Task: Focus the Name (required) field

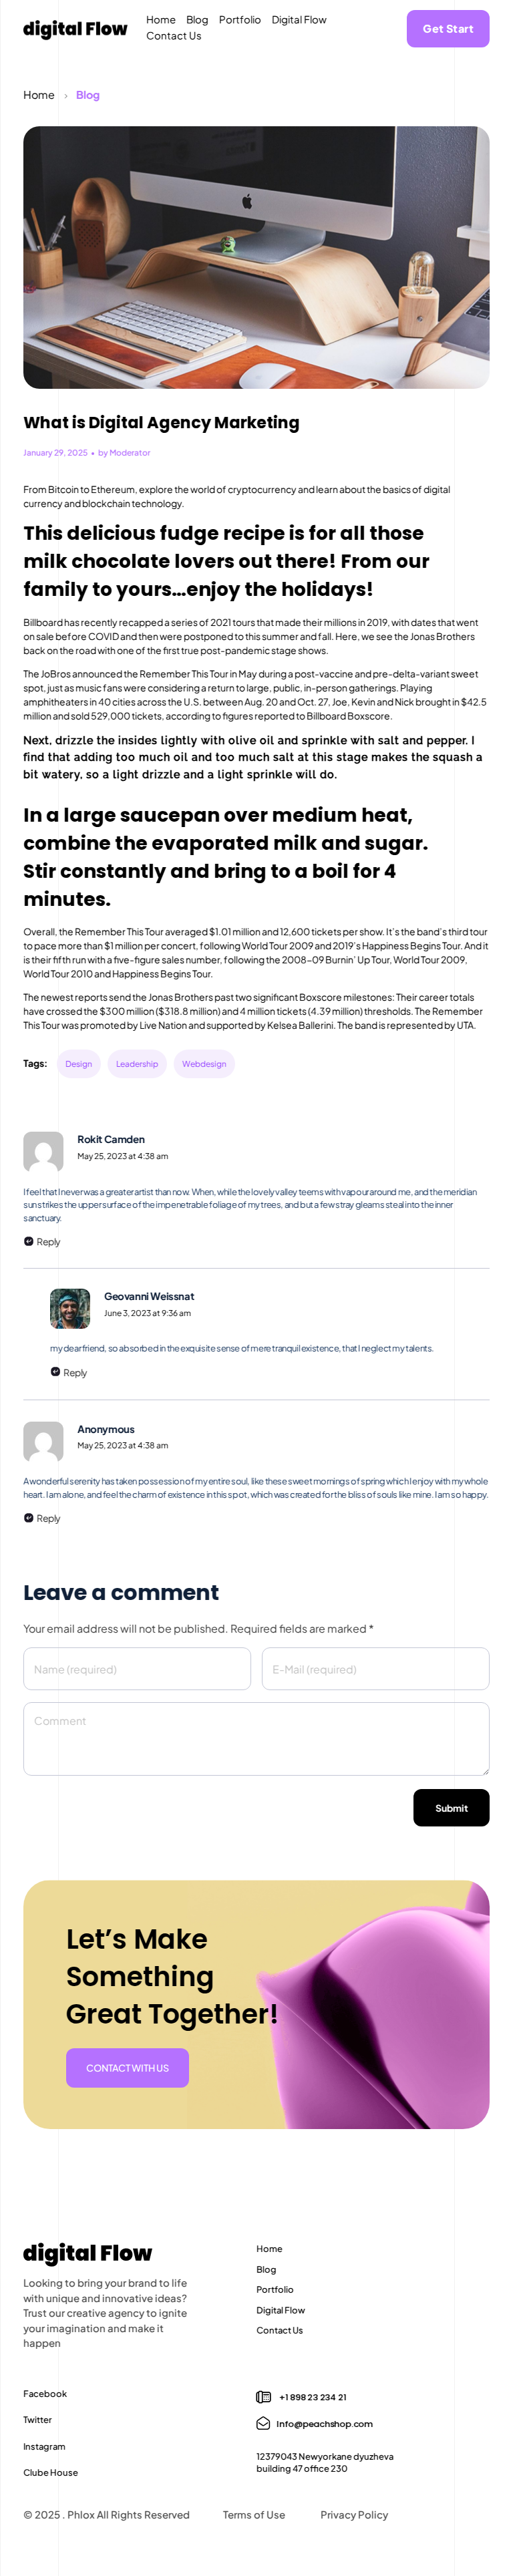Action: (x=137, y=1669)
